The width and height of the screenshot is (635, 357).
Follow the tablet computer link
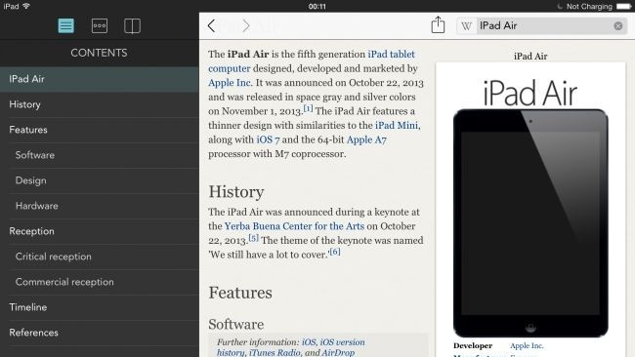coord(230,68)
